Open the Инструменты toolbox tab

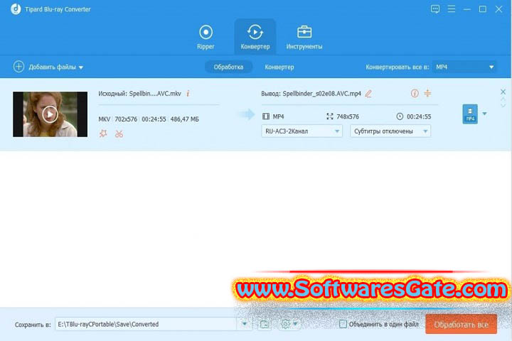click(304, 37)
